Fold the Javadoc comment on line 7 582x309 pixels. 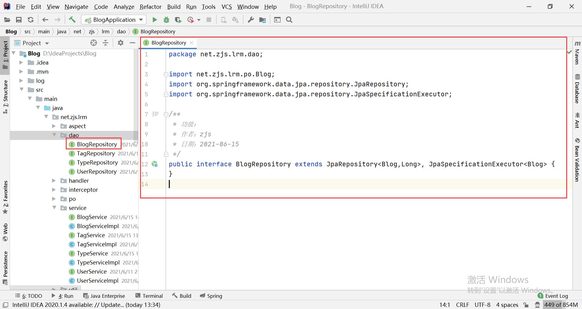(166, 115)
